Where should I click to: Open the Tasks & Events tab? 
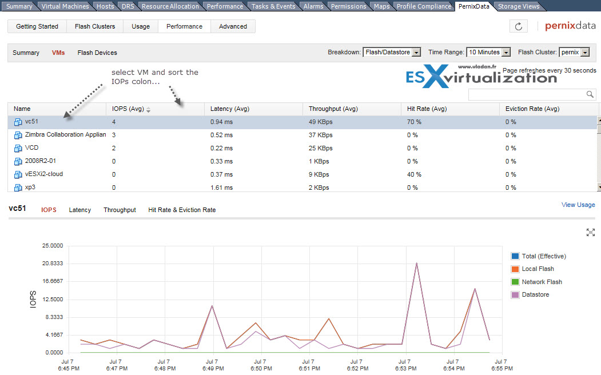pyautogui.click(x=273, y=6)
